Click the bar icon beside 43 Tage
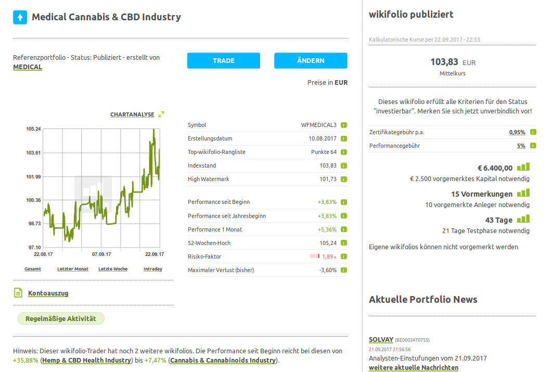The image size is (552, 372). (x=523, y=219)
